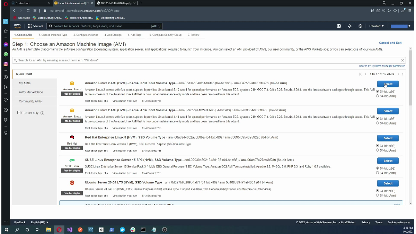Screen dimensions: 416x234
Task: Select 64-bit (x86) for Amazon Linux Kernel 4.14
Action: (x=378, y=119)
